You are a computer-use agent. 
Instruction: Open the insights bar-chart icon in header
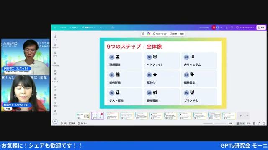[x=227, y=27]
